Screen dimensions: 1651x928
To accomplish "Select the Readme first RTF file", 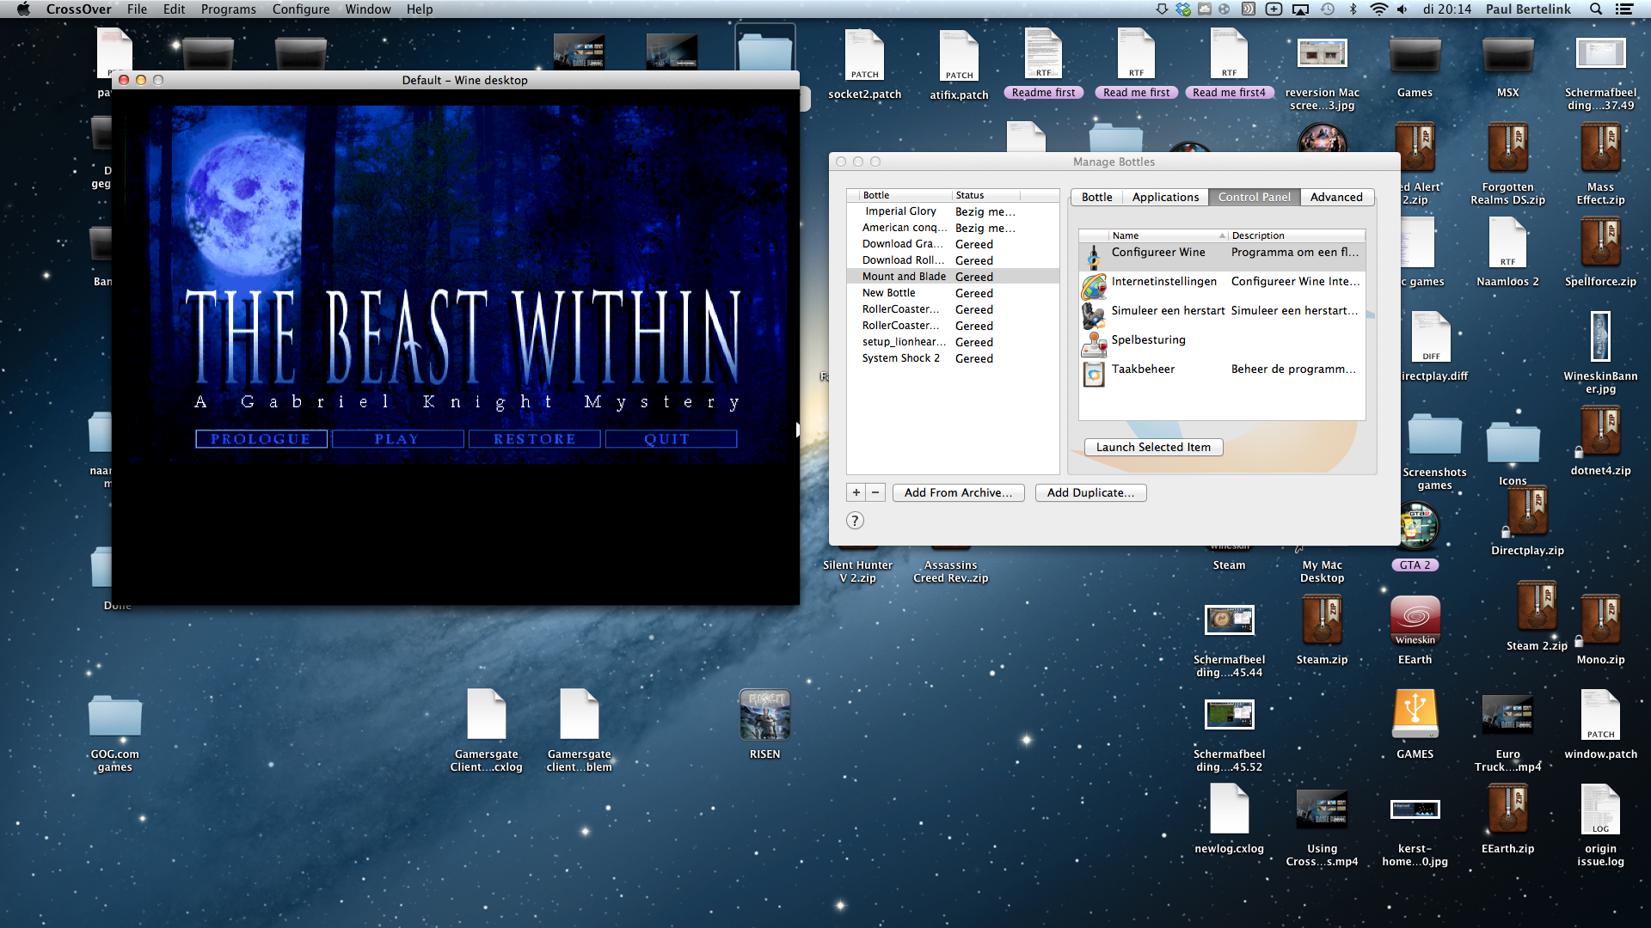I will point(1043,53).
